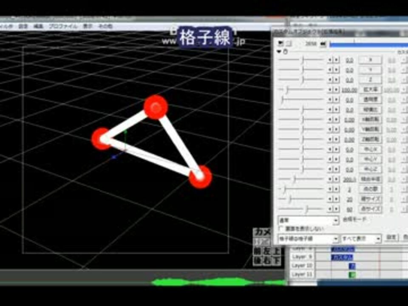The width and height of the screenshot is (408, 306).
Task: Click right arrow of the 線サイズ row
Action: click(337, 199)
